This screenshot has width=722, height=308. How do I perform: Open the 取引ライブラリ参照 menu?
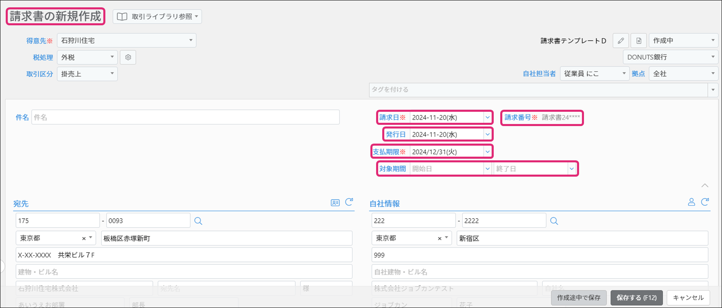(157, 17)
